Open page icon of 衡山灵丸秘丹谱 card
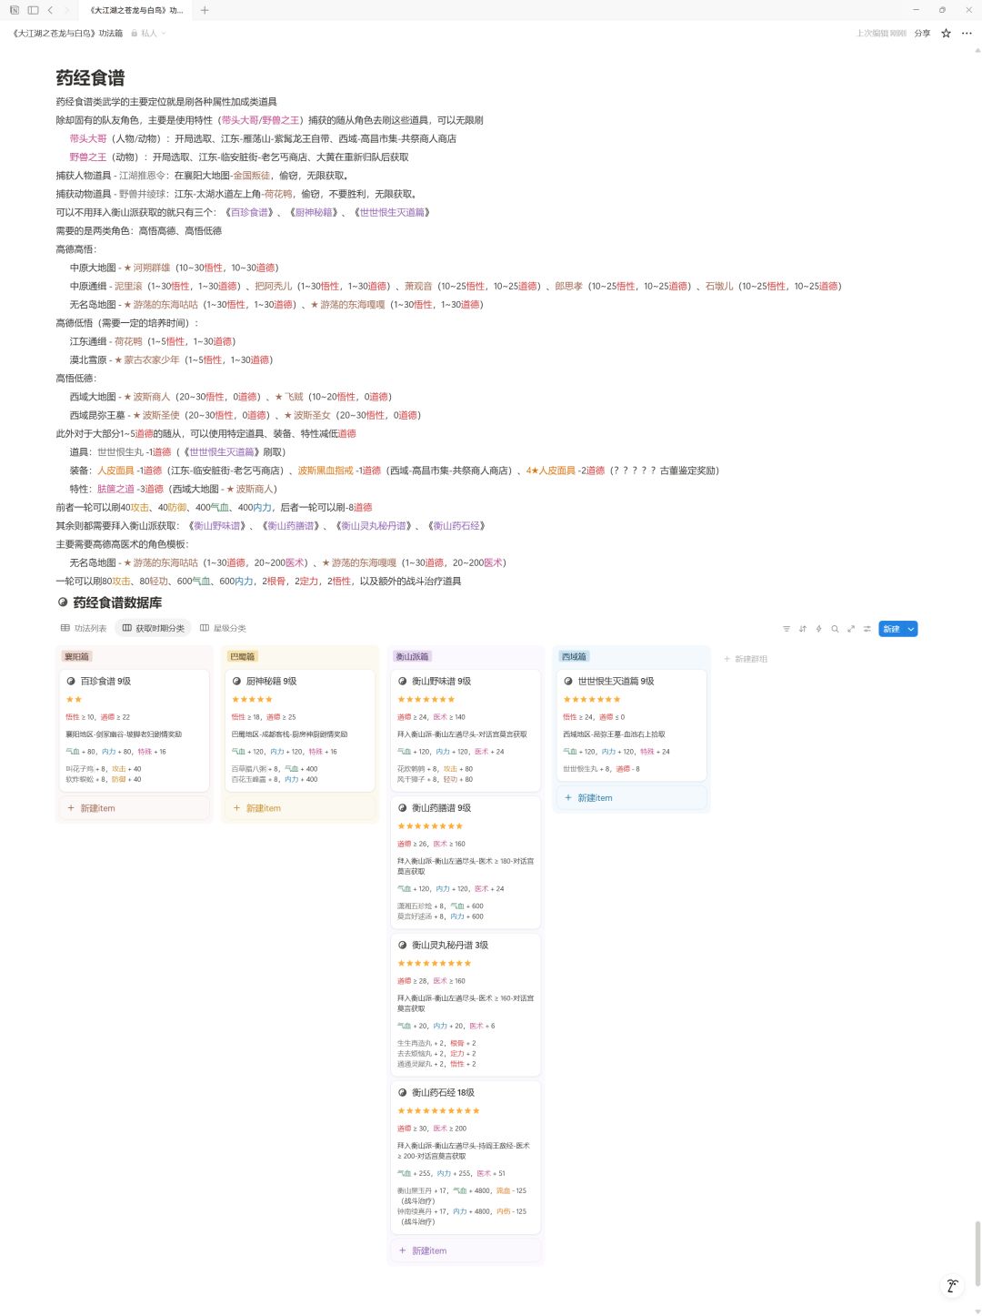This screenshot has width=982, height=1316. [x=402, y=945]
